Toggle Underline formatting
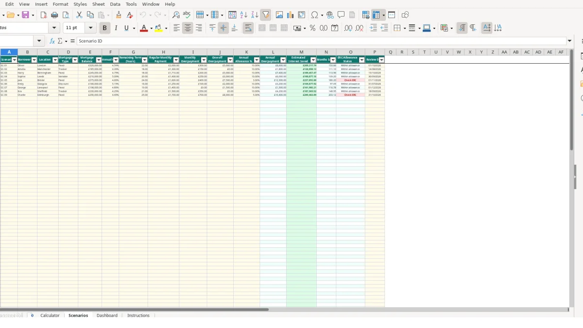The image size is (583, 328). 127,28
